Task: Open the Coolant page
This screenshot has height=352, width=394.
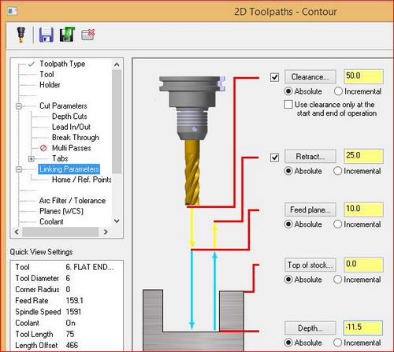Action: 51,221
